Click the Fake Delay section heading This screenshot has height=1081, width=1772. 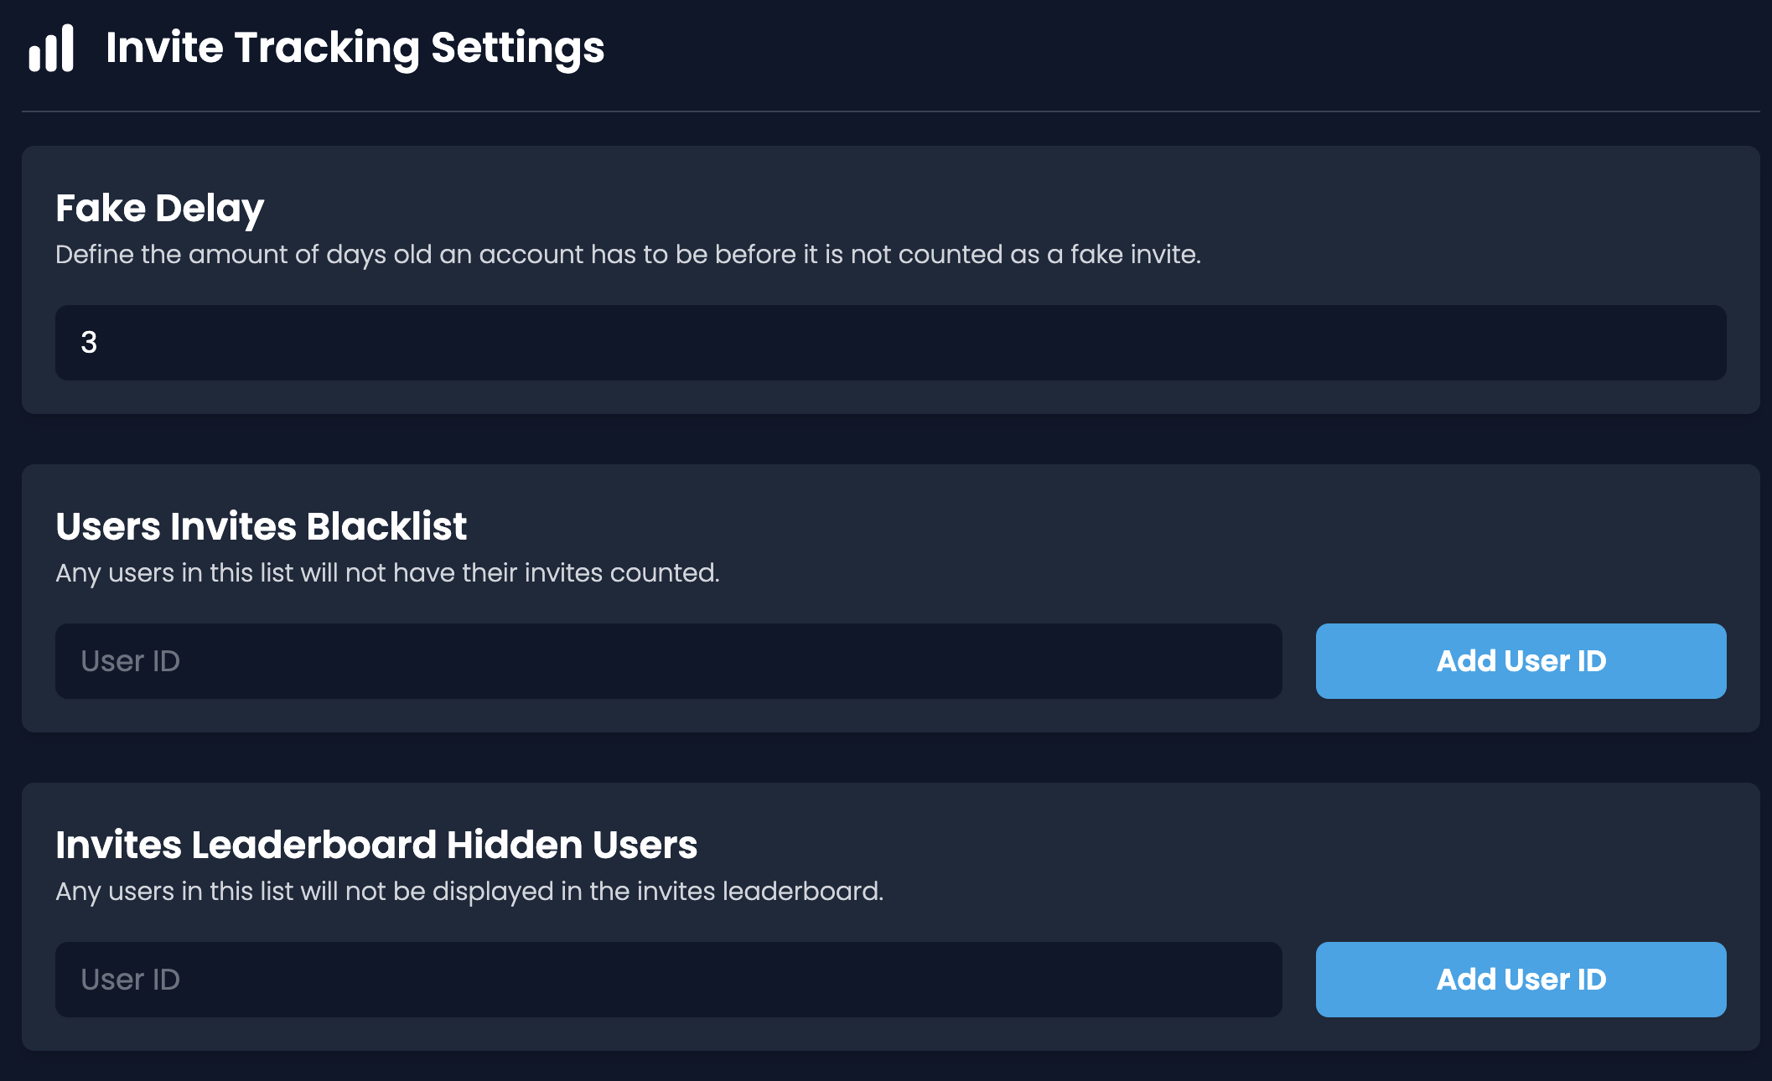point(159,208)
